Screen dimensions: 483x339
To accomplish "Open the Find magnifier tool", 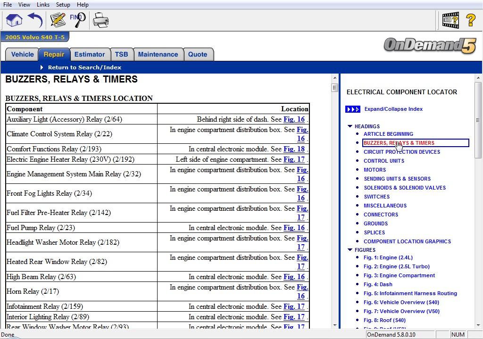I will click(77, 20).
